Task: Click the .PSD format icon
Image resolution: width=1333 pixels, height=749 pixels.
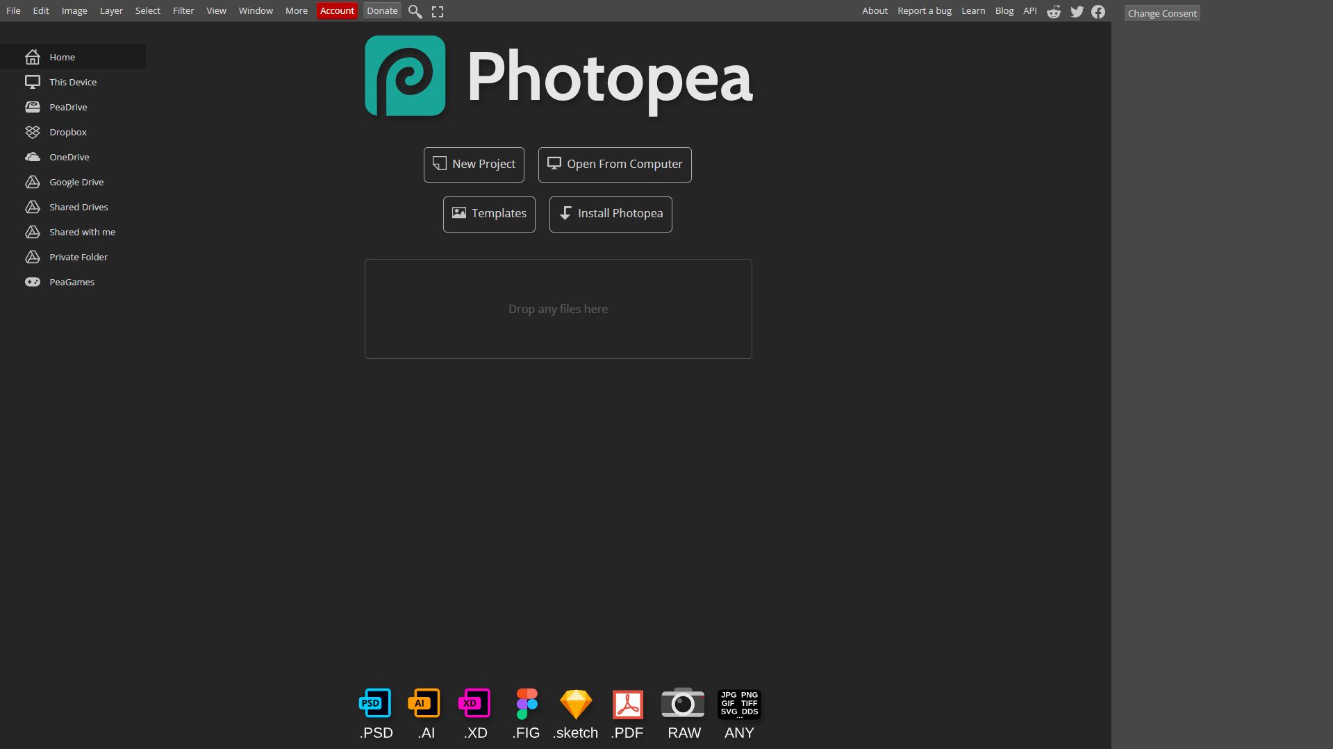Action: (x=375, y=703)
